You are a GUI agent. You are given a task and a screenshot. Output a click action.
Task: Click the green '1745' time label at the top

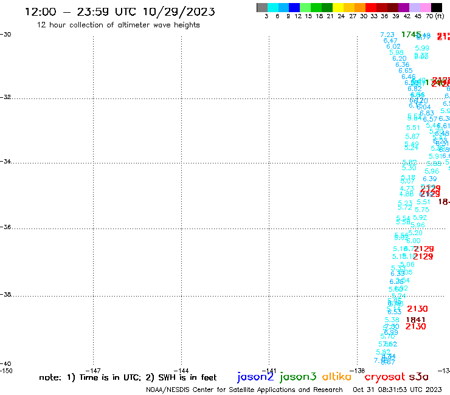(411, 35)
